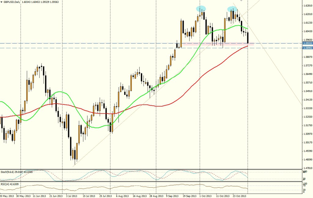313x198 pixels.
Task: Click the 1.59332 price level tag
Action: (x=307, y=43)
